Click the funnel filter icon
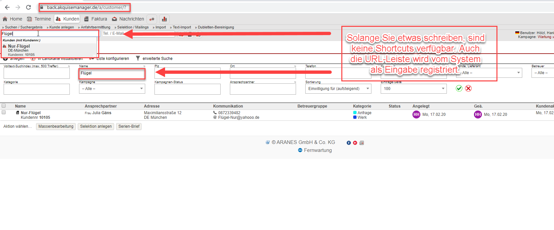This screenshot has width=554, height=230. 138,58
